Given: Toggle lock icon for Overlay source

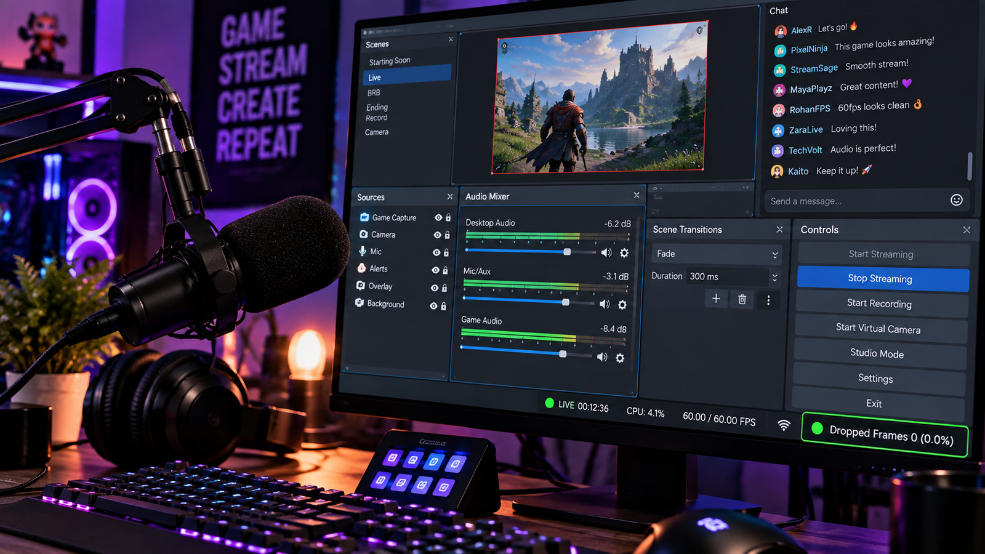Looking at the screenshot, I should [444, 287].
